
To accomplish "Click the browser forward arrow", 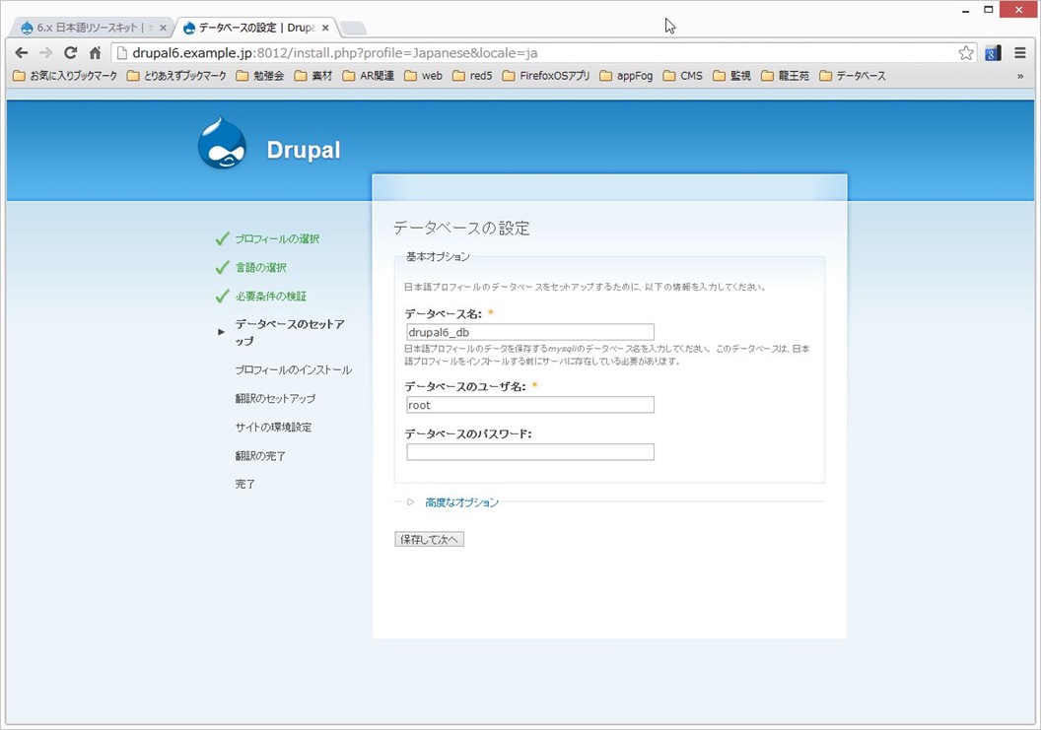I will pyautogui.click(x=45, y=53).
